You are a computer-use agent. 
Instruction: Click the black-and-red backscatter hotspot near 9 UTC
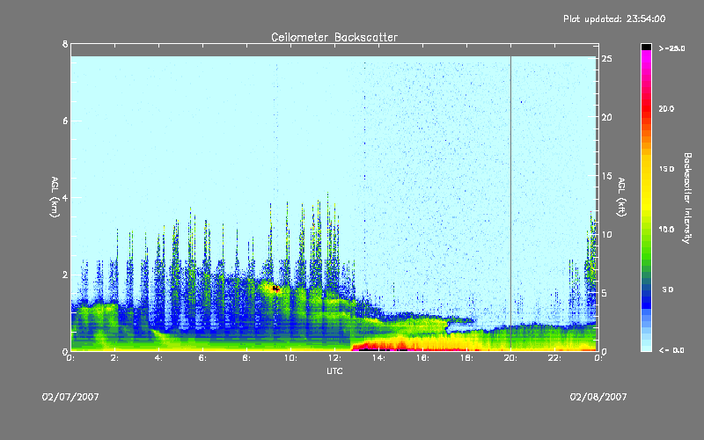click(275, 289)
